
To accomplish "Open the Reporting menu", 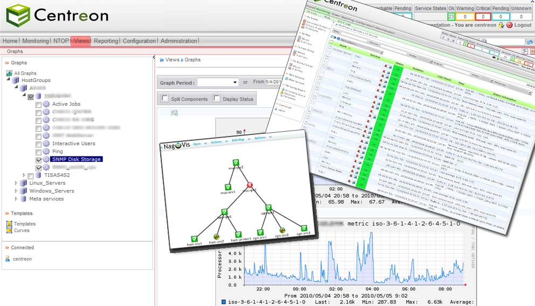I will click(106, 41).
